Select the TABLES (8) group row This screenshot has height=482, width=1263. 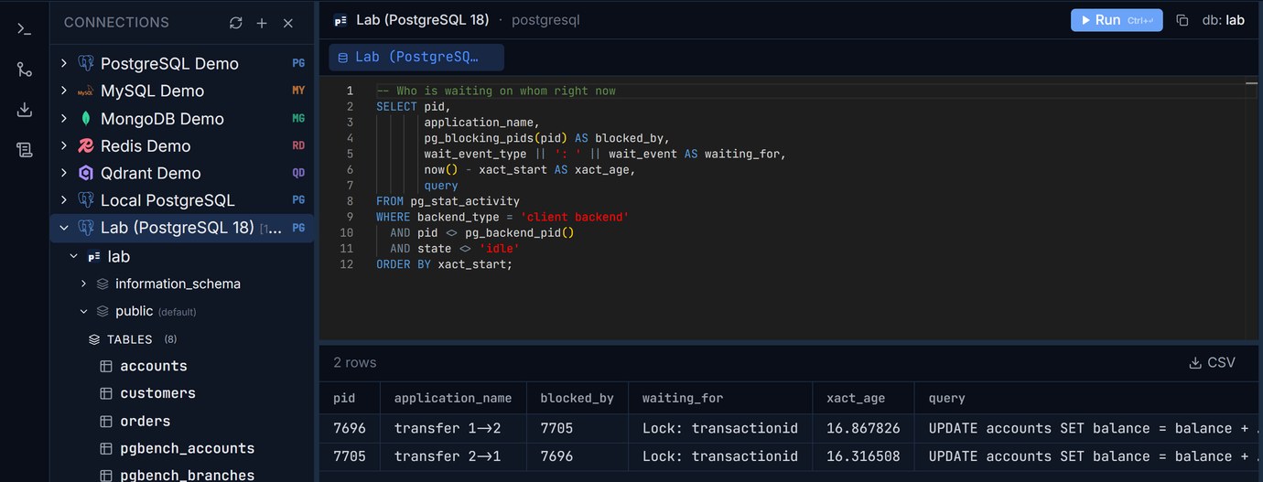point(183,339)
